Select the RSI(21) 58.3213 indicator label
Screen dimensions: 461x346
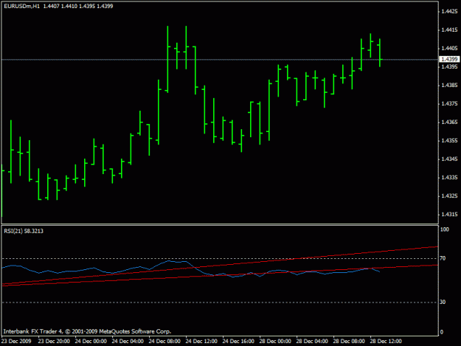pos(24,231)
